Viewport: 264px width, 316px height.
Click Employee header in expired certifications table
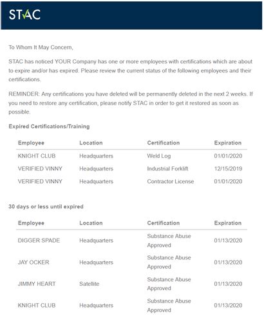31,143
